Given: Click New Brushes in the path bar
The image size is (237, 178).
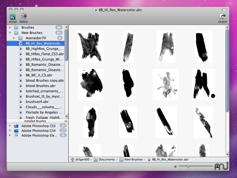Looking at the screenshot, I should coord(133,159).
